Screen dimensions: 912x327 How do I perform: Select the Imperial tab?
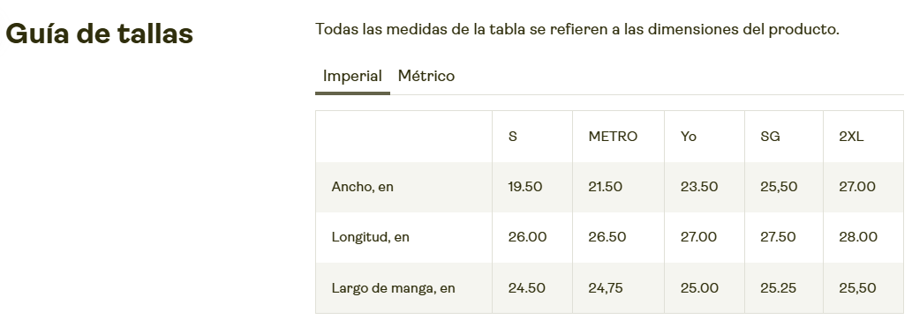(x=352, y=76)
